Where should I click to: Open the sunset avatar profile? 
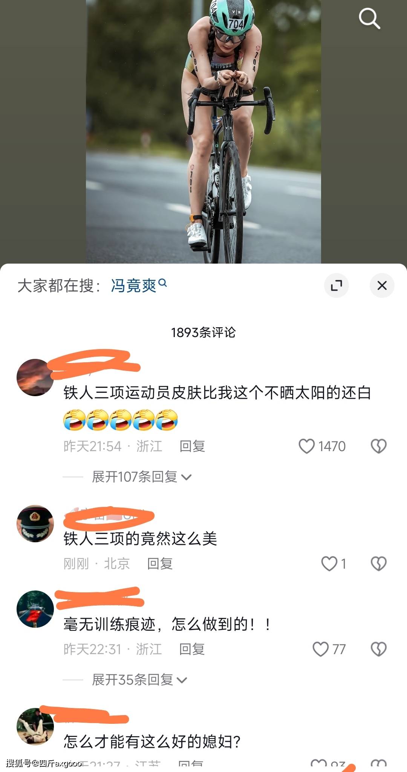click(x=35, y=377)
